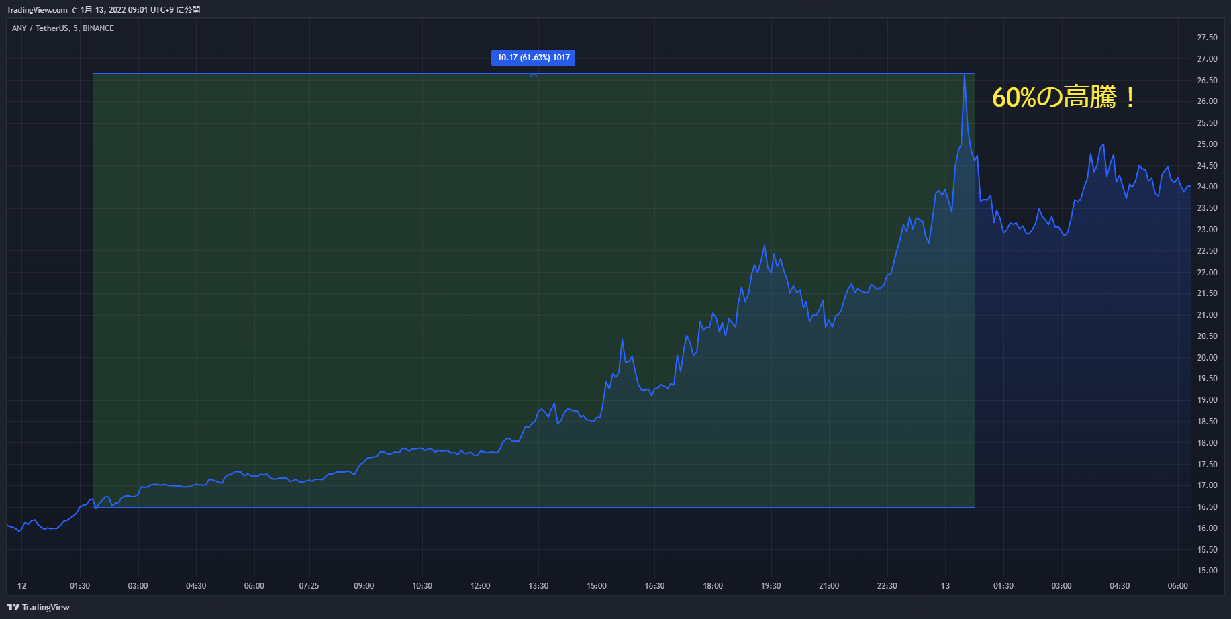This screenshot has width=1231, height=619.
Task: Click the 19:30 time axis label
Action: 771,586
